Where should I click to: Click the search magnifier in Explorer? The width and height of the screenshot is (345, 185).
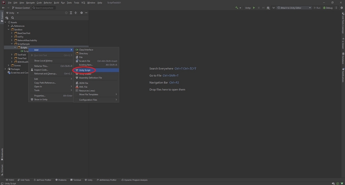pyautogui.click(x=12, y=18)
